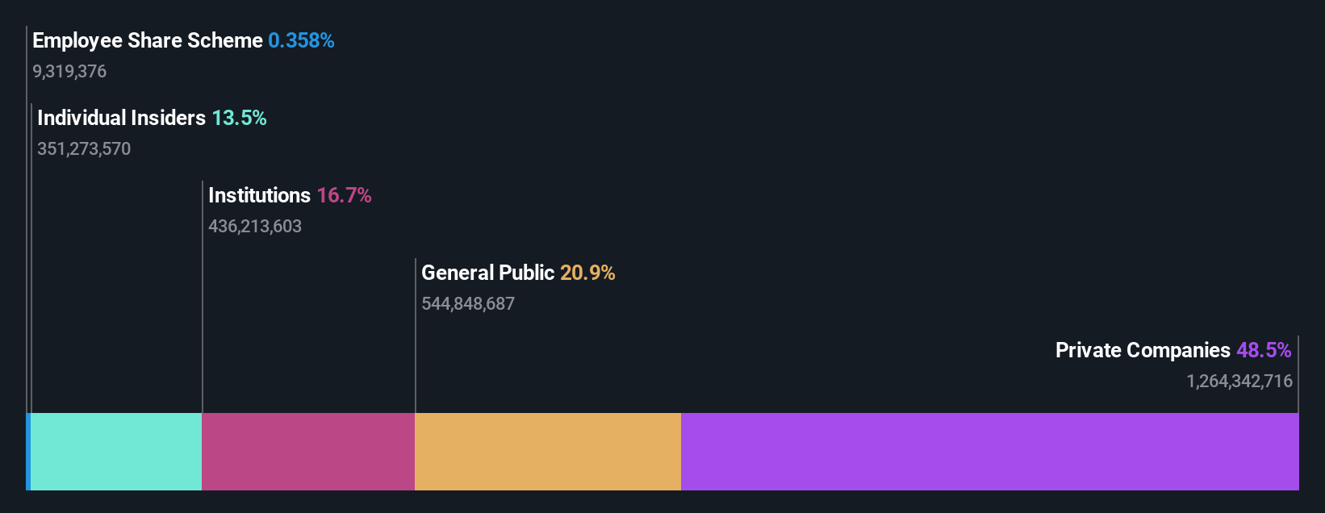Select the Private Companies label
Viewport: 1325px width, 513px height.
(1143, 350)
